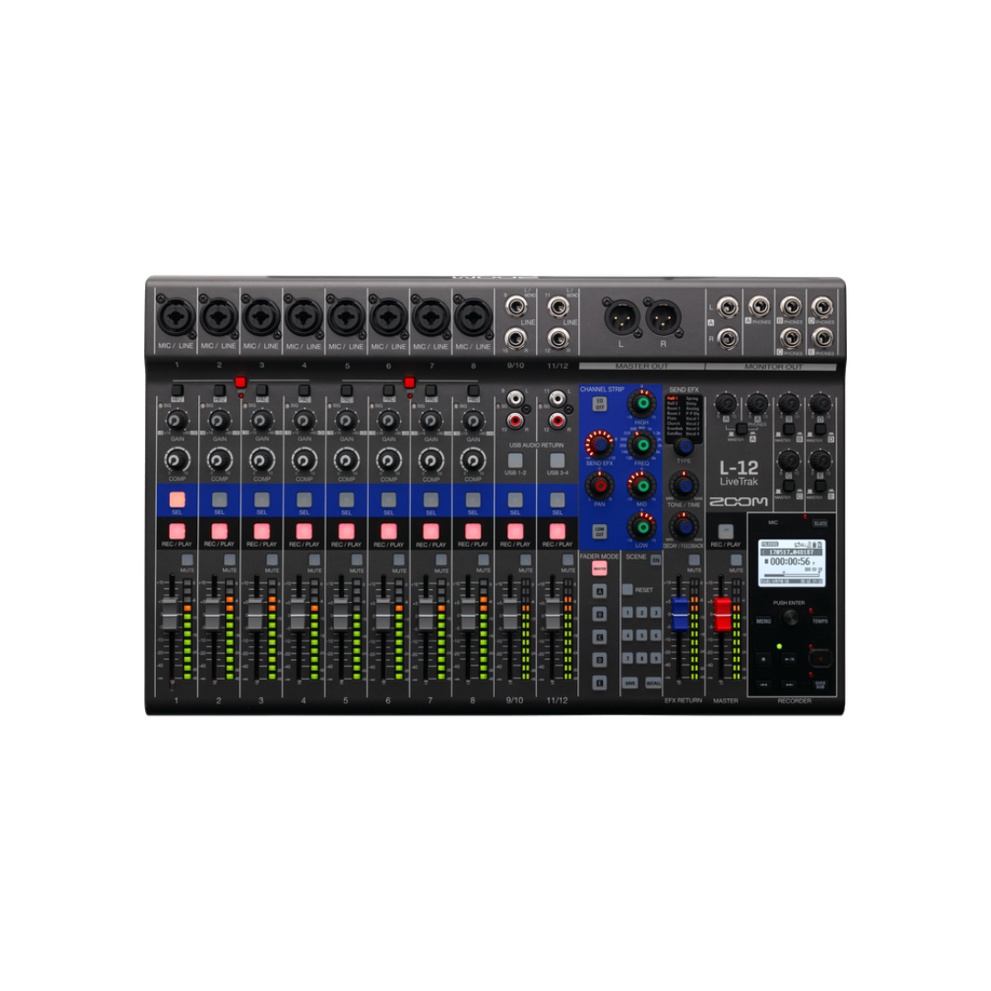The height and width of the screenshot is (991, 991).
Task: Hit the red record button in the recorder
Action: pyautogui.click(x=820, y=659)
